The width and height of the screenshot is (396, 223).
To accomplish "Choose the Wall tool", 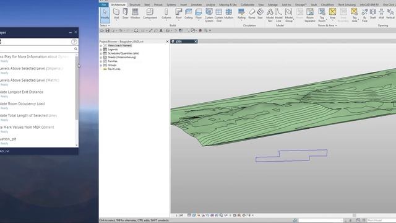I will (116, 14).
